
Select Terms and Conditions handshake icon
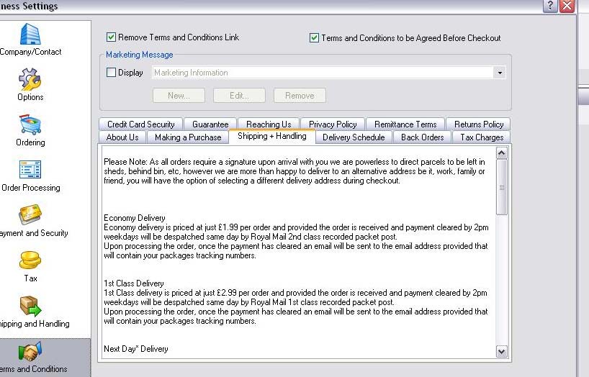pyautogui.click(x=30, y=351)
